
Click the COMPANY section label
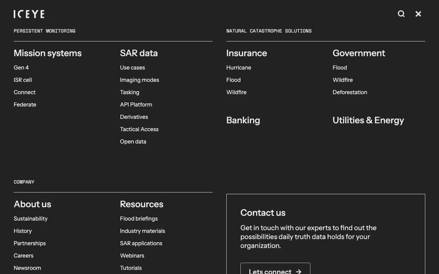click(24, 182)
